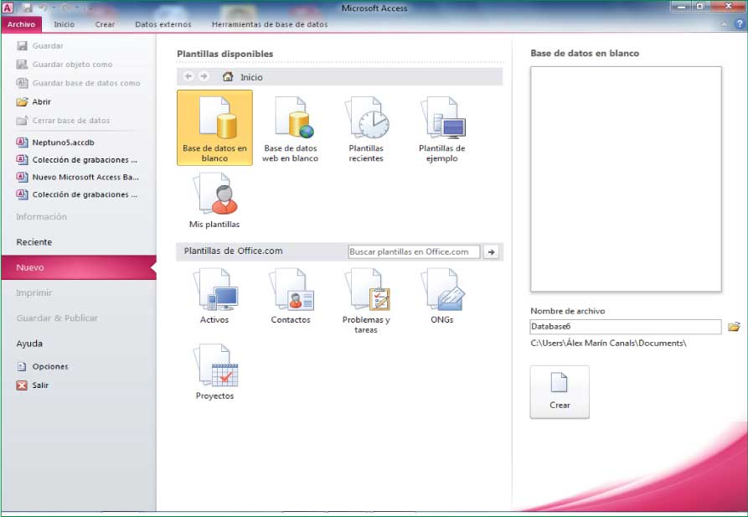Viewport: 748px width, 517px height.
Task: Minimize the ribbon with the small caret
Action: [x=725, y=23]
